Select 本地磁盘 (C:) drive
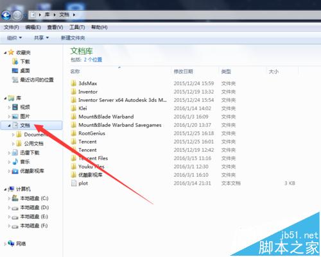 34,198
